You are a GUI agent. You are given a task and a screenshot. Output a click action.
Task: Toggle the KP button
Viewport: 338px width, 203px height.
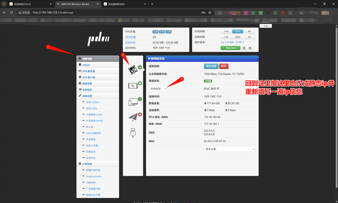(249, 31)
